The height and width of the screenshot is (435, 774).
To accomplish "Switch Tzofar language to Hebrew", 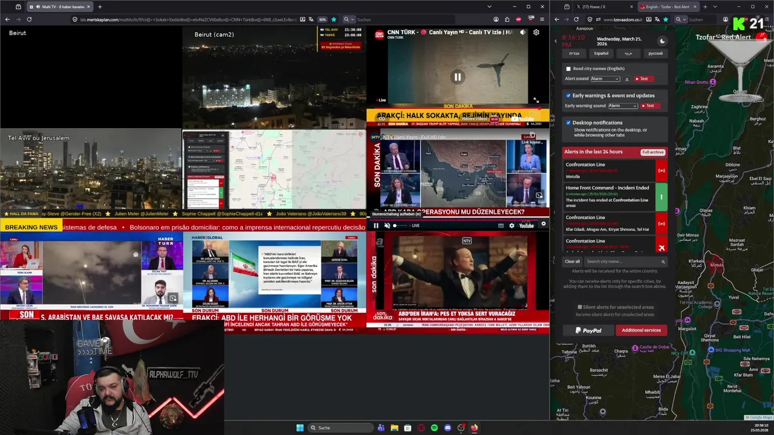I will (574, 53).
